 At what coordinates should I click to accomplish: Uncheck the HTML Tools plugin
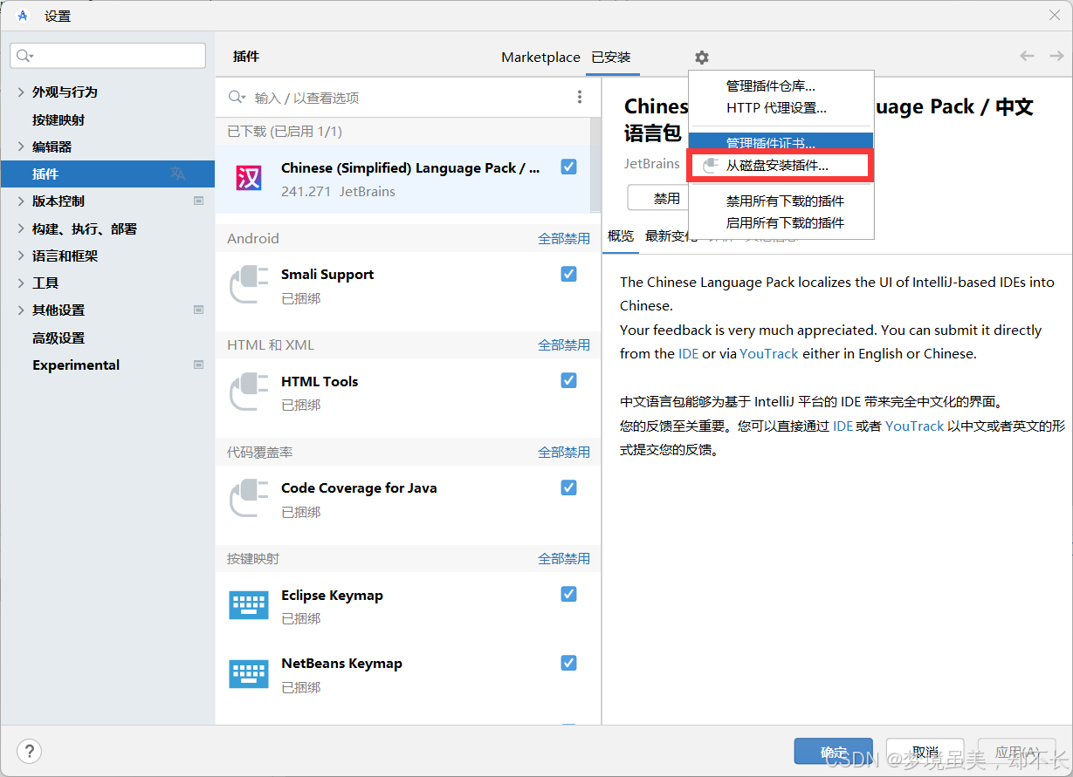point(568,380)
